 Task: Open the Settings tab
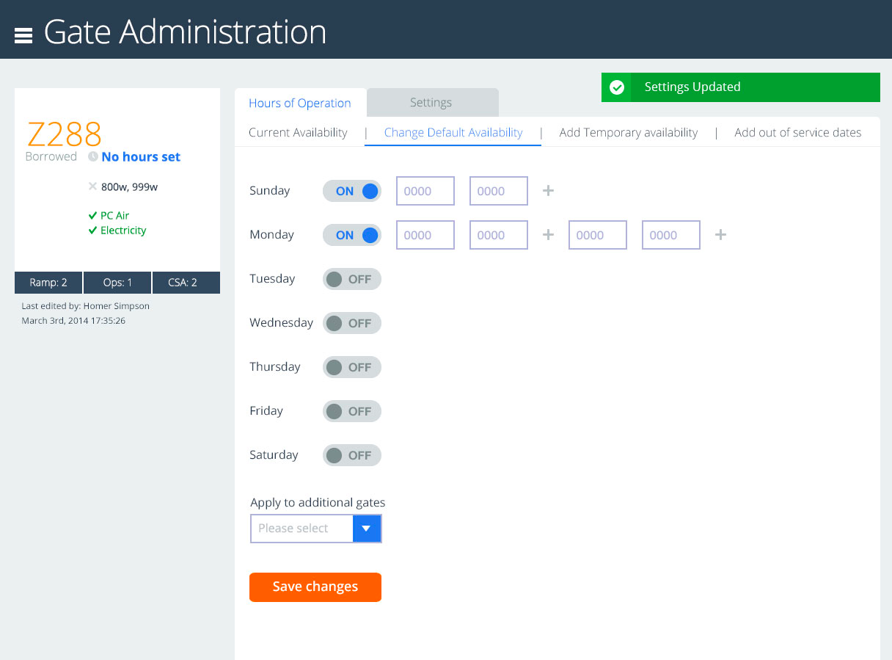coord(431,103)
